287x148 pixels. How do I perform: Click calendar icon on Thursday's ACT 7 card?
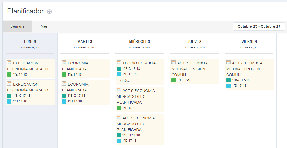point(174,62)
